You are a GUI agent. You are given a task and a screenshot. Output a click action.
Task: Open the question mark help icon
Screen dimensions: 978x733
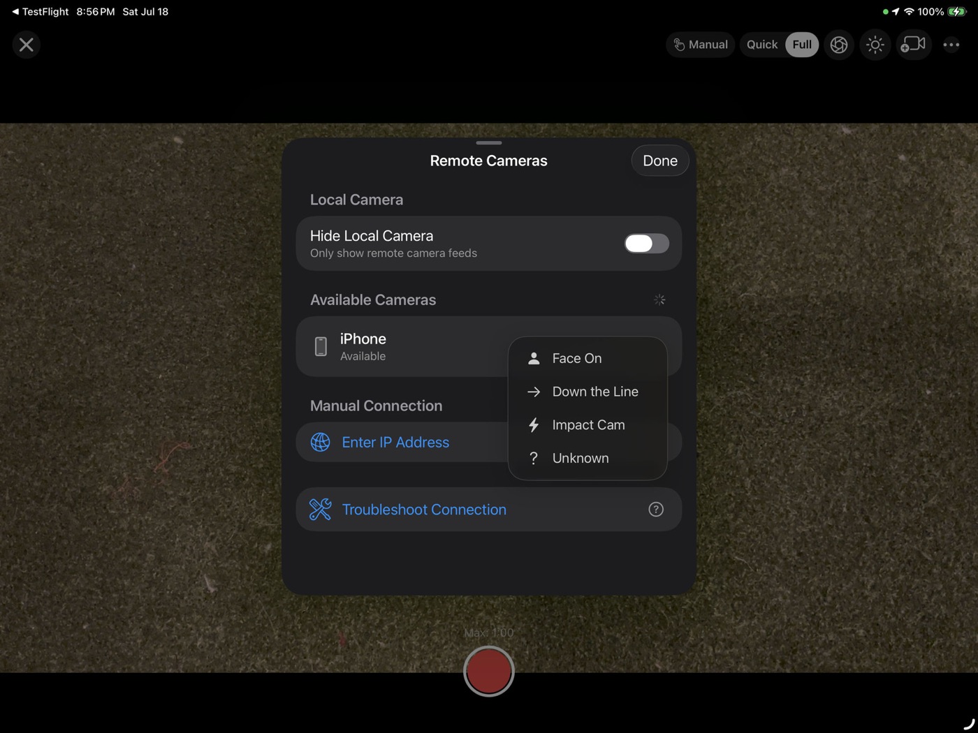656,510
